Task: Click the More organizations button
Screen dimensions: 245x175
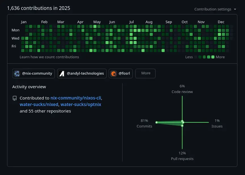Action: point(145,73)
